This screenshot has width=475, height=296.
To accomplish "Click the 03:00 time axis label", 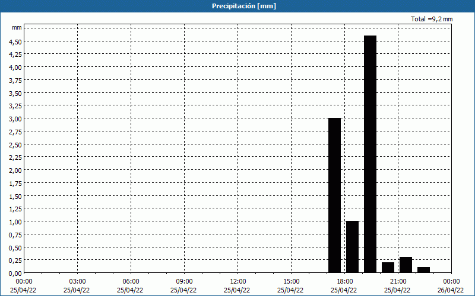I will (77, 282).
